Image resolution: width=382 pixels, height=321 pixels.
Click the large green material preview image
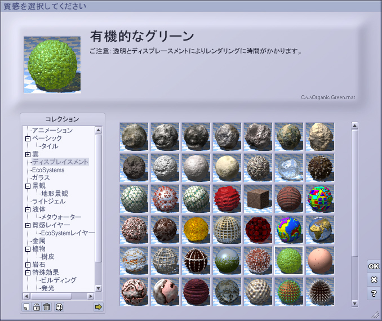pyautogui.click(x=52, y=65)
